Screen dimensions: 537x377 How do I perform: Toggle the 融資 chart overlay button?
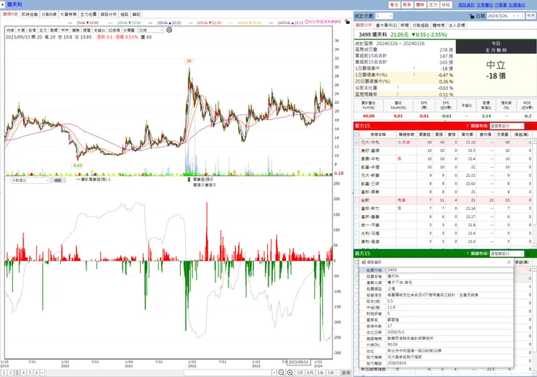click(x=54, y=31)
